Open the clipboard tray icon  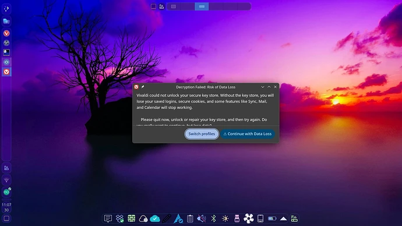[x=190, y=218]
